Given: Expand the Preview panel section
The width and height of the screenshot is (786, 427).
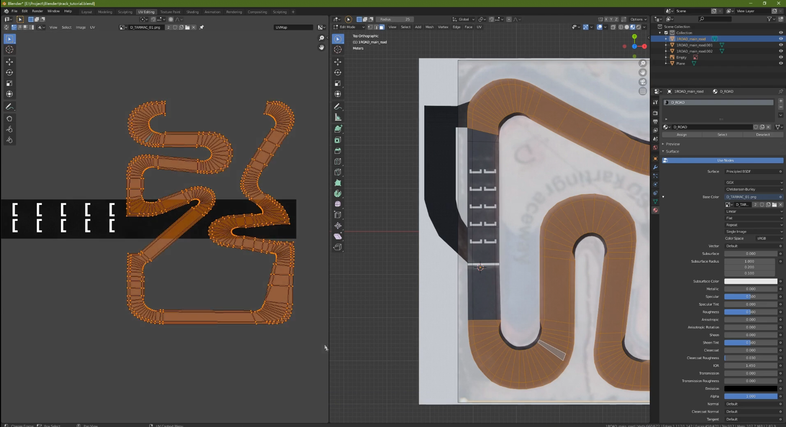Looking at the screenshot, I should click(672, 144).
